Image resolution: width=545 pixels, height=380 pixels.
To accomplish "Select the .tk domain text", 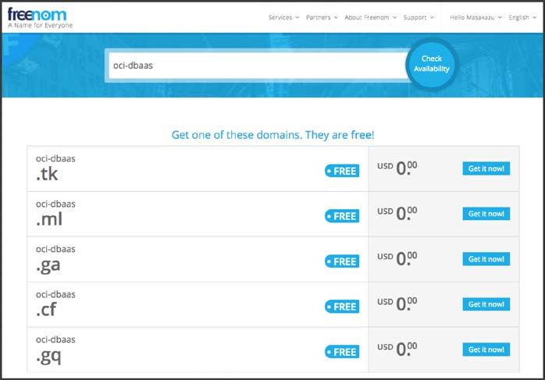I will coord(47,174).
